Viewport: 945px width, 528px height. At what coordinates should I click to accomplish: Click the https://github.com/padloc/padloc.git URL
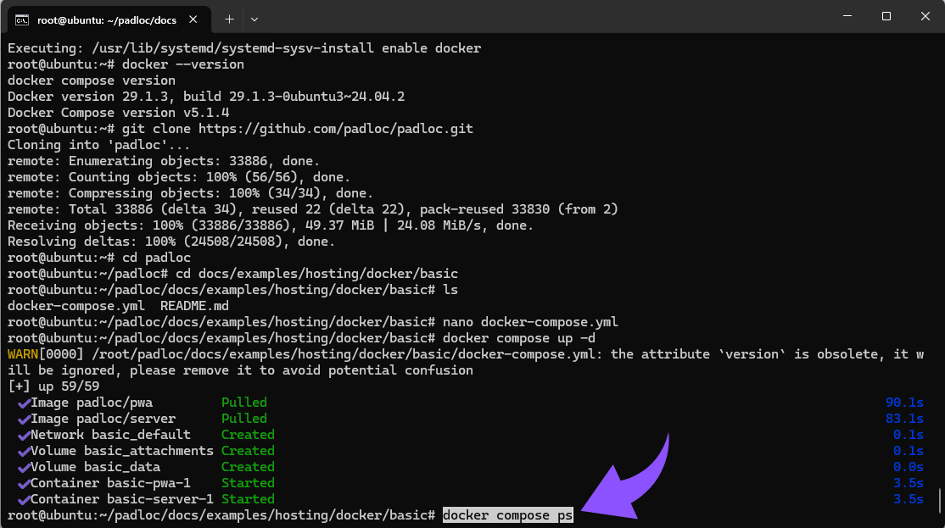pyautogui.click(x=336, y=129)
